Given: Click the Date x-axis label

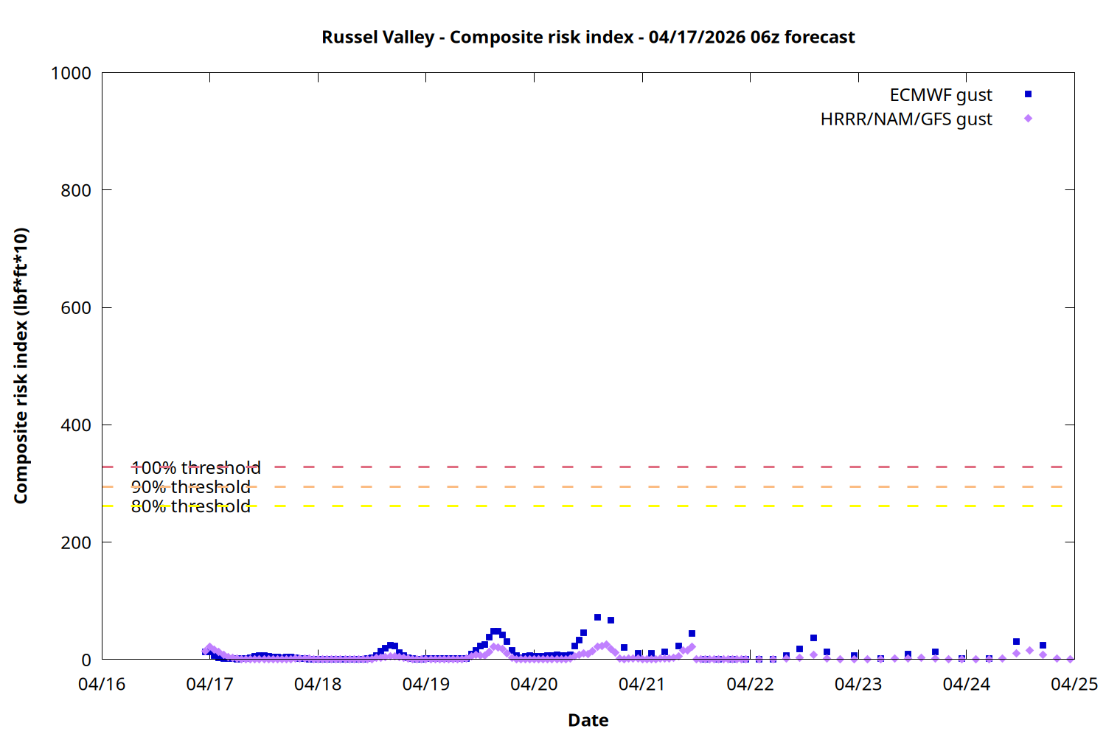Looking at the screenshot, I should coord(588,720).
